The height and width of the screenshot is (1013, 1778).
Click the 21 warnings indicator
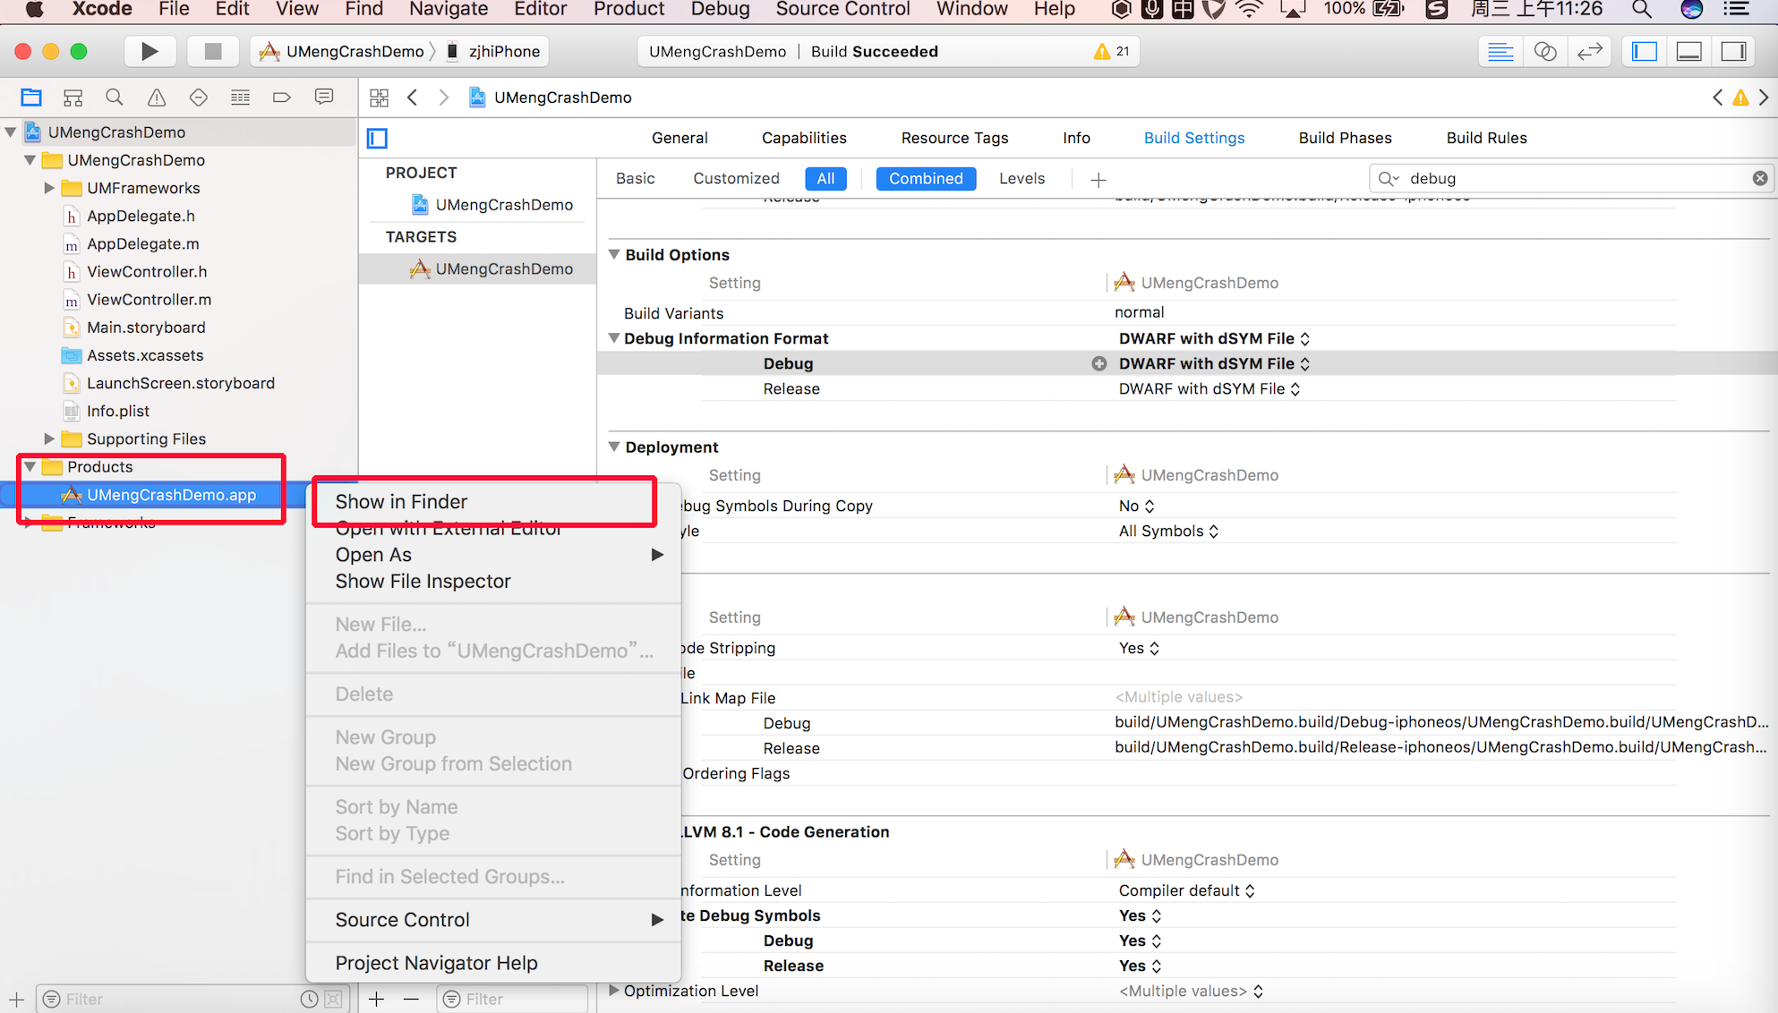(1111, 52)
